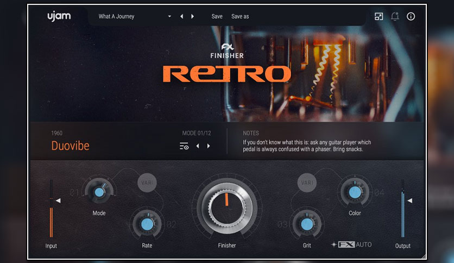
Task: Click the Grit knob
Action: pos(307,224)
